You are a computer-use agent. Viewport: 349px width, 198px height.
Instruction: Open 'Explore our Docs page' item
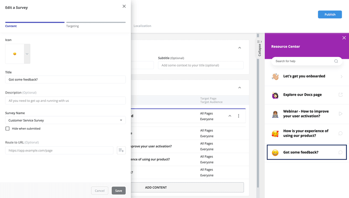click(307, 95)
